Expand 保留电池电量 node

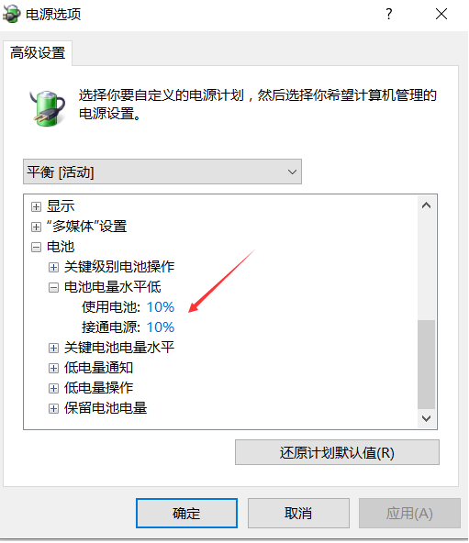coord(53,409)
